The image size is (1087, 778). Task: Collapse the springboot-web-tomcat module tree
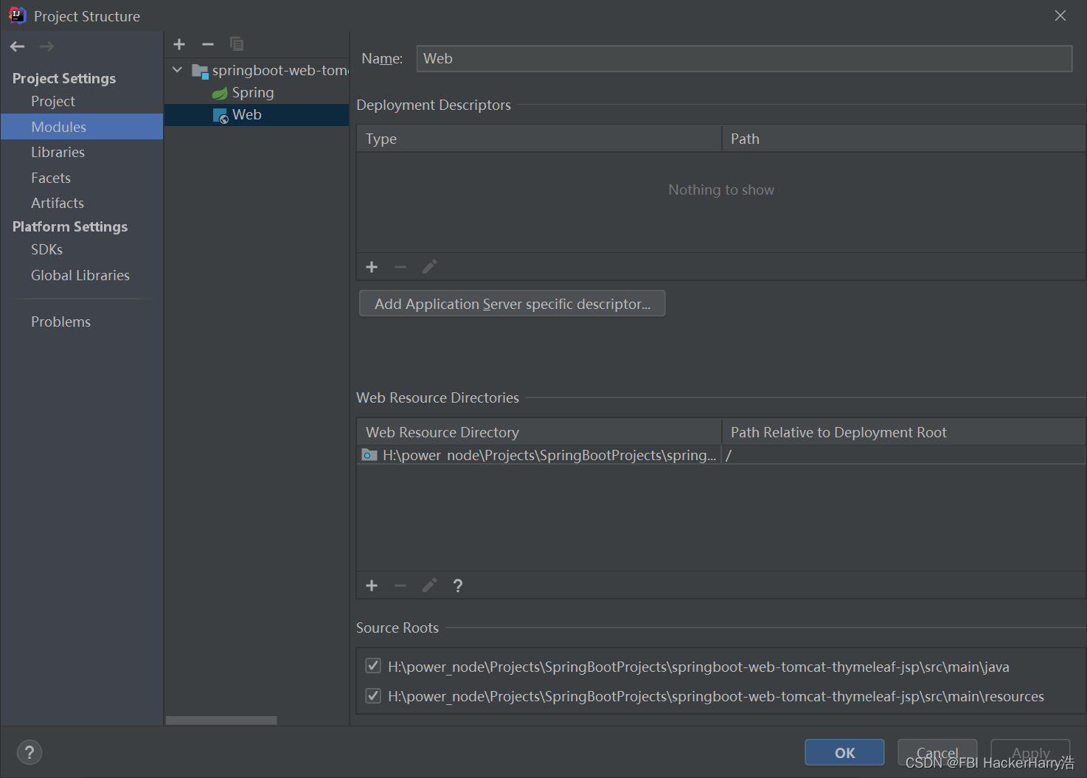pos(178,70)
